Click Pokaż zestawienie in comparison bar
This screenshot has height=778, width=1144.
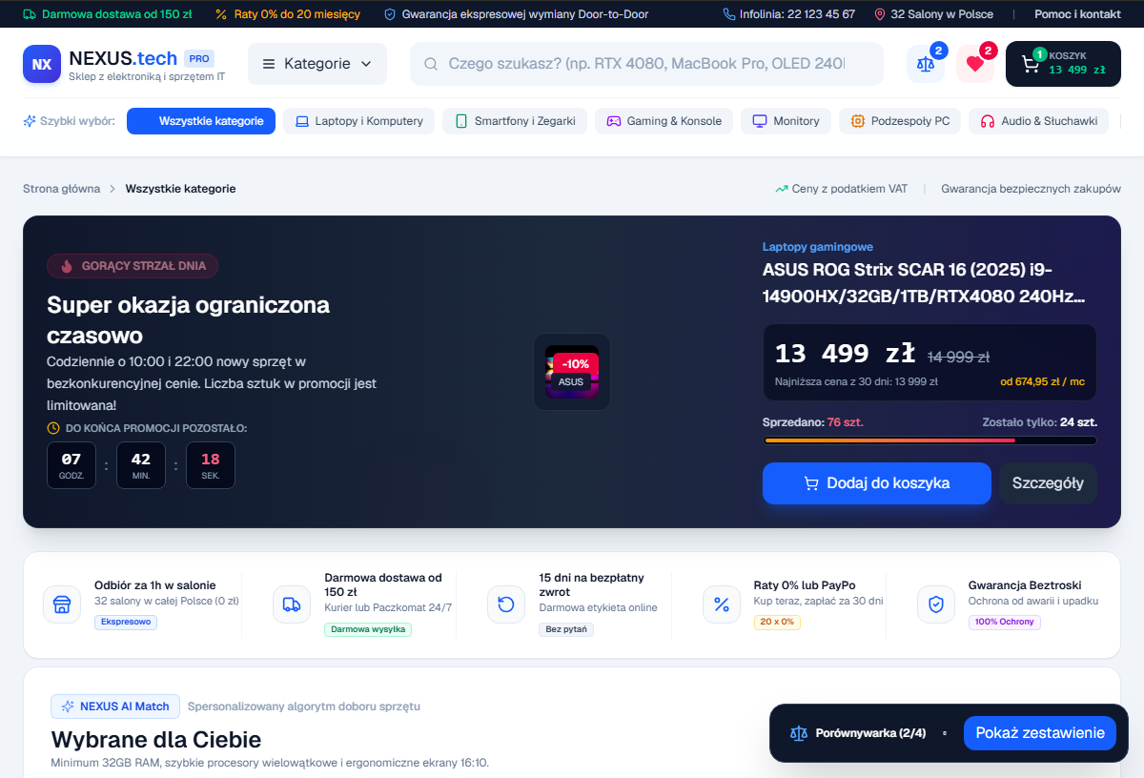coord(1040,733)
